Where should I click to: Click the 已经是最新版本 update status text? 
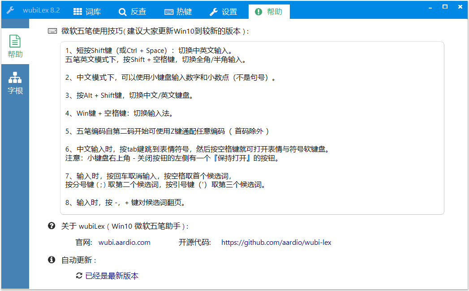click(112, 276)
